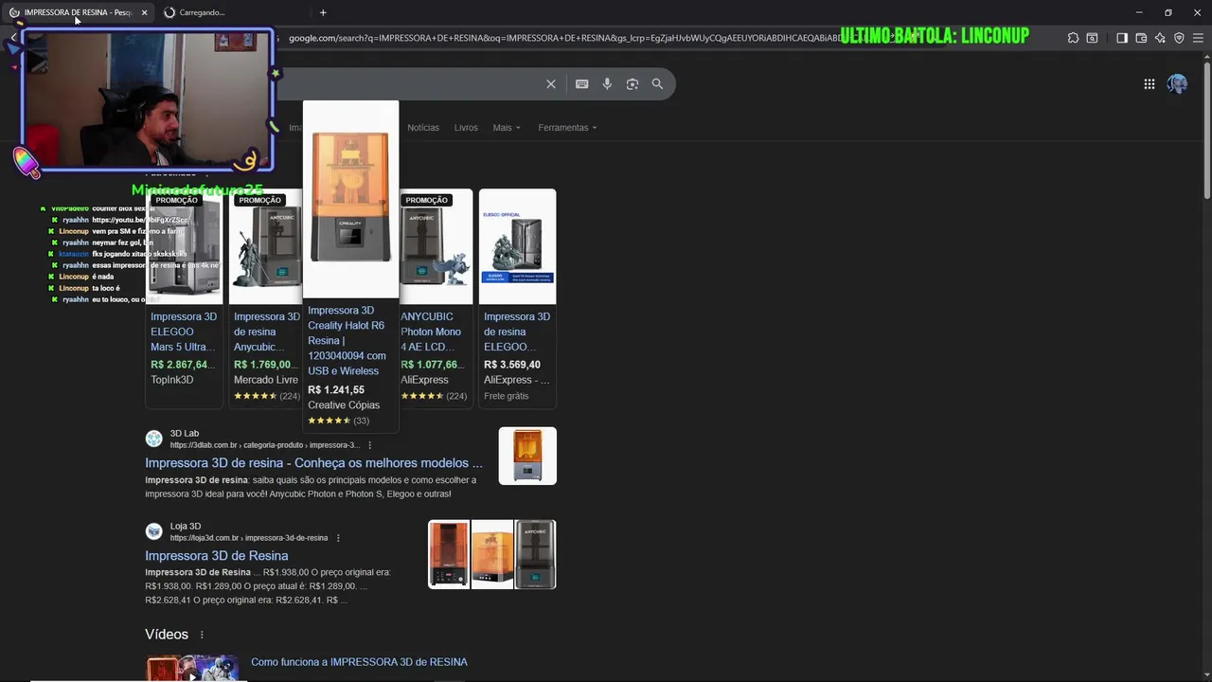The width and height of the screenshot is (1212, 682).
Task: Open the Notícias search filter
Action: point(423,128)
